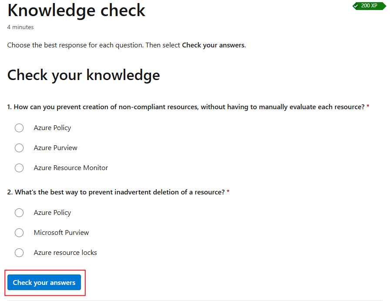Select Azure Resource Monitor for question 1
Image resolution: width=390 pixels, height=301 pixels.
(19, 168)
